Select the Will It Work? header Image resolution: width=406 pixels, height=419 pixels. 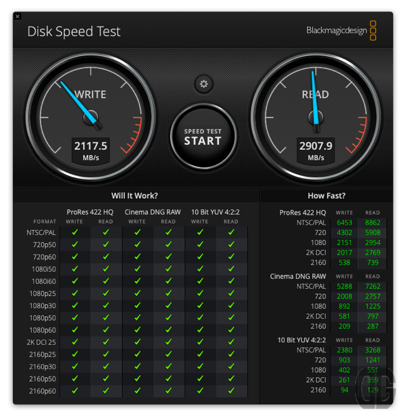134,196
